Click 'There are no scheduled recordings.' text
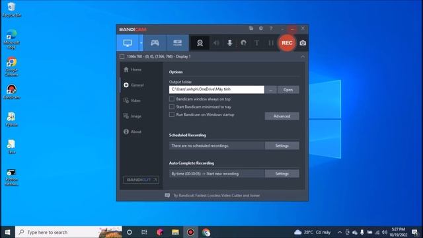The height and width of the screenshot is (238, 423). (200, 145)
